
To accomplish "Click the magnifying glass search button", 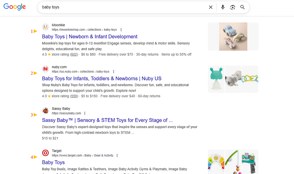I will pos(242,7).
